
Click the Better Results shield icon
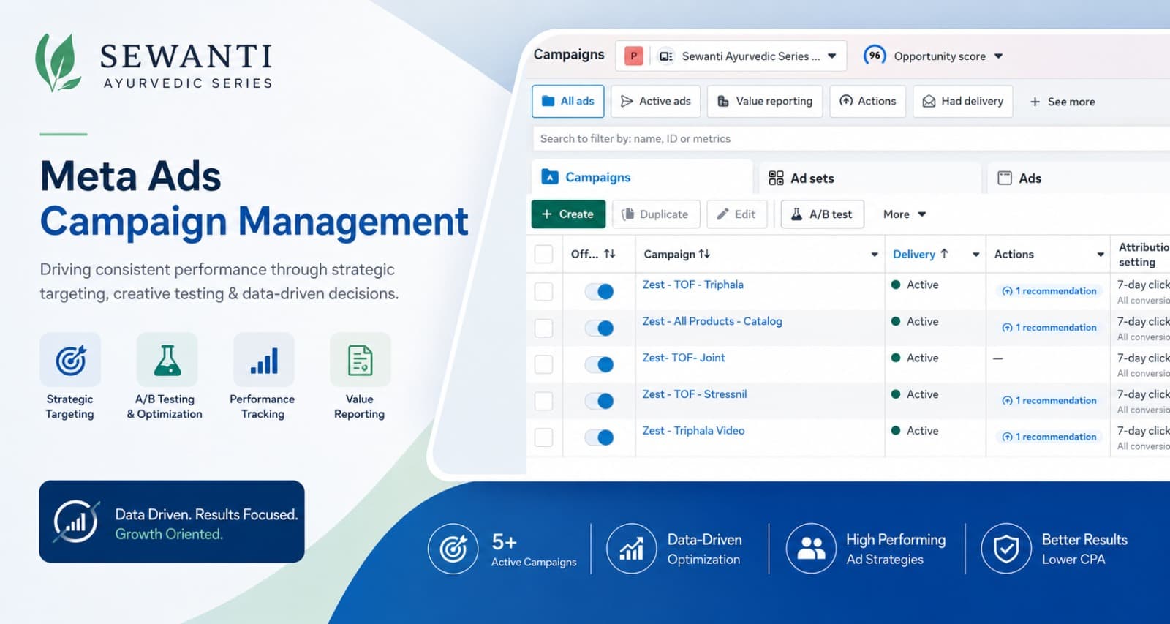pos(1006,549)
